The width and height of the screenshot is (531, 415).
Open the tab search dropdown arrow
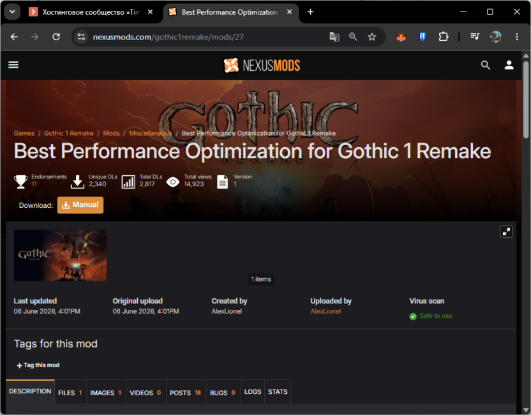pyautogui.click(x=12, y=12)
